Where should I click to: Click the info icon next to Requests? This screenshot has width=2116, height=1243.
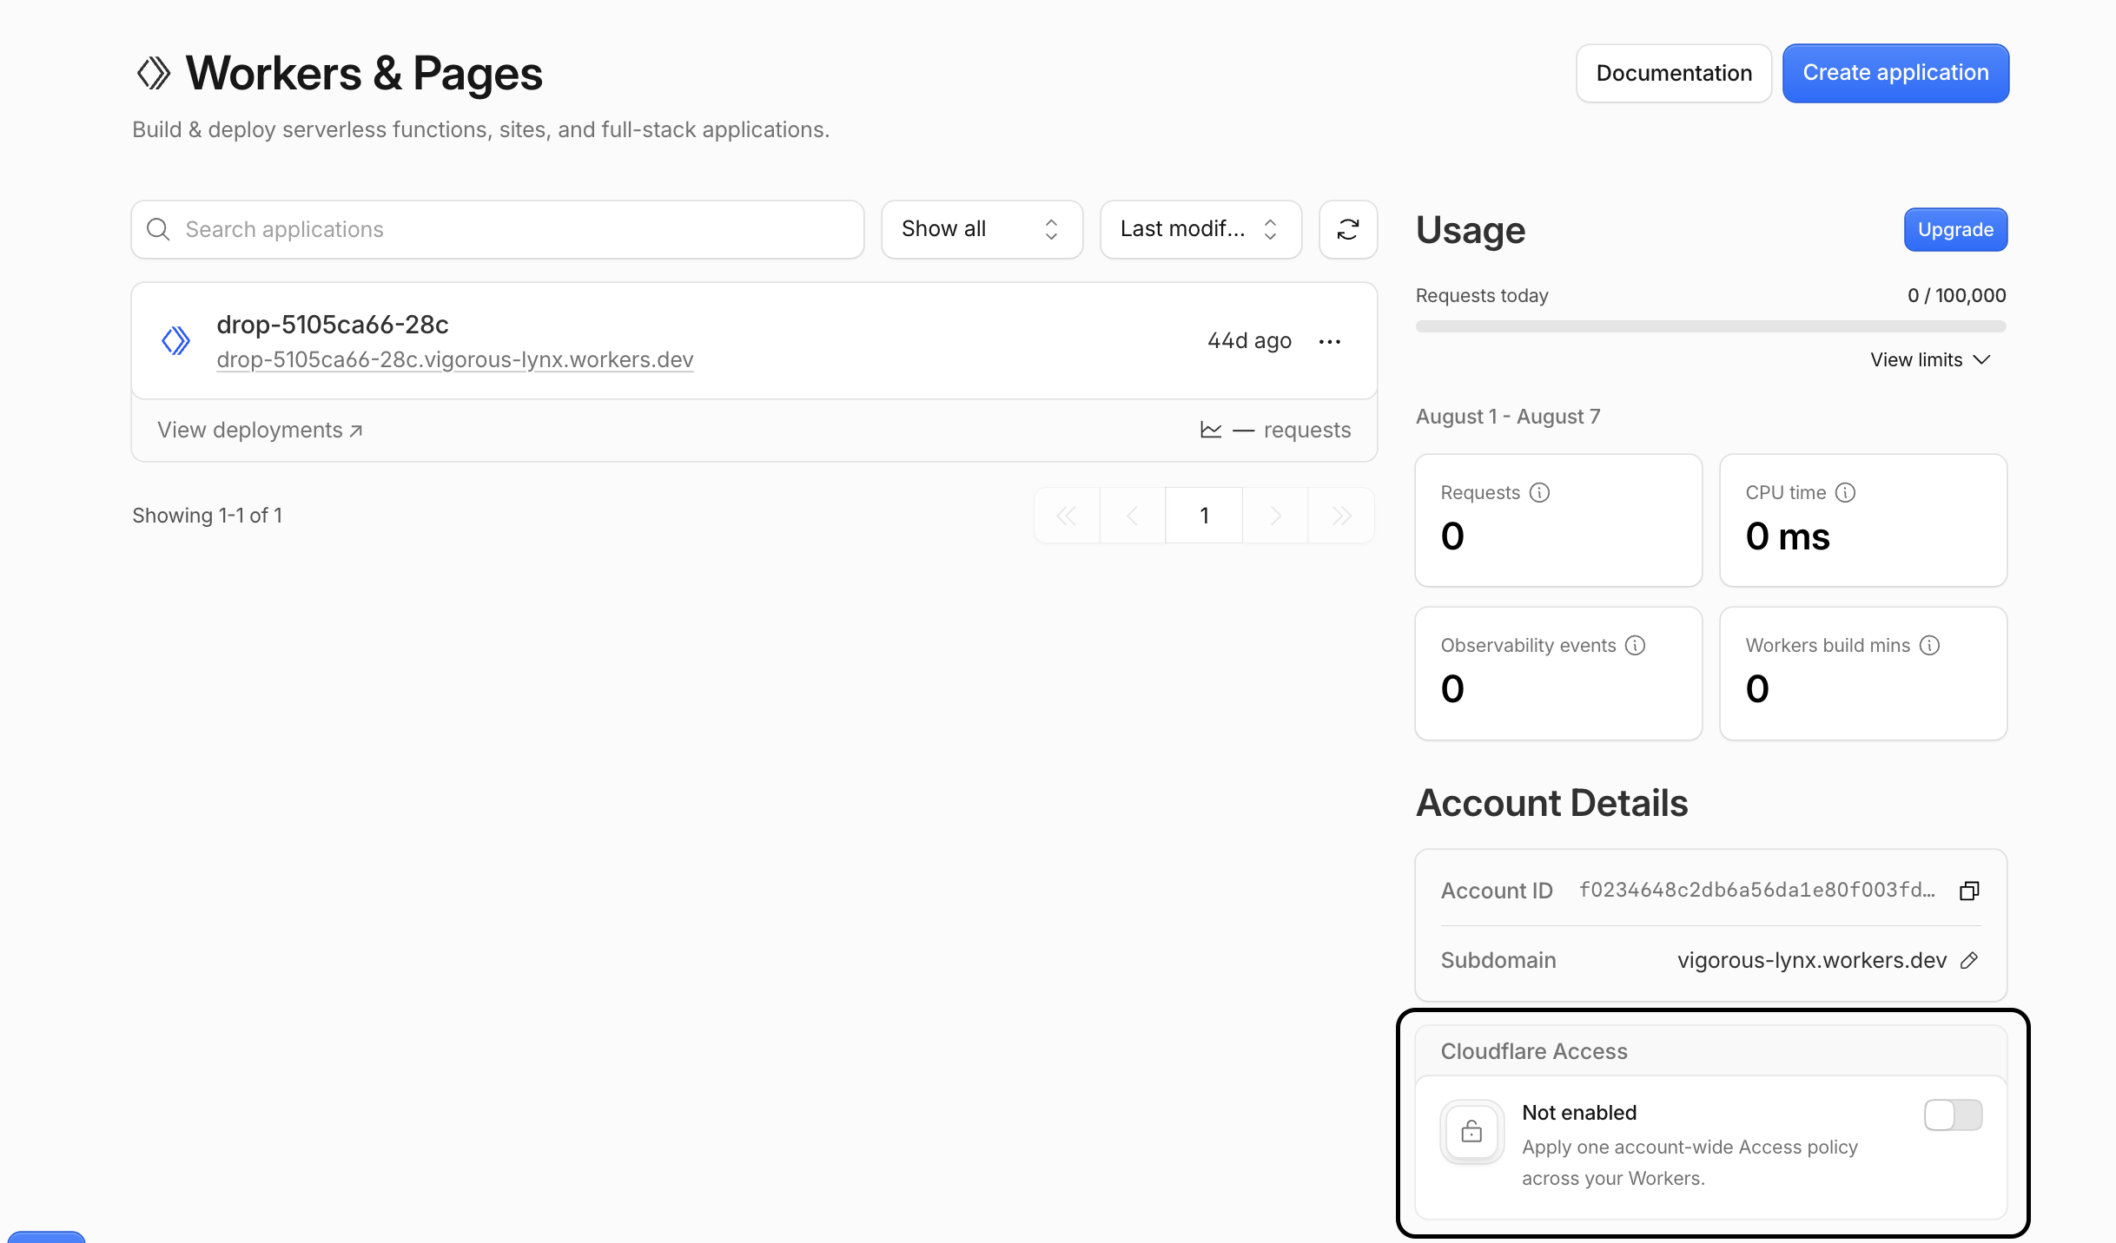(1539, 493)
